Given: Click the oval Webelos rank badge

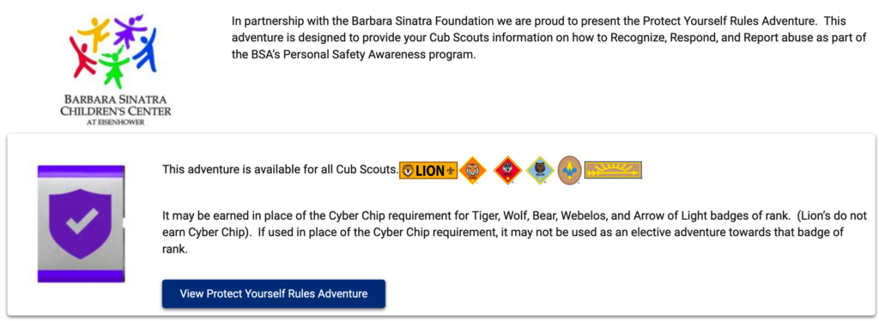Looking at the screenshot, I should 570,170.
